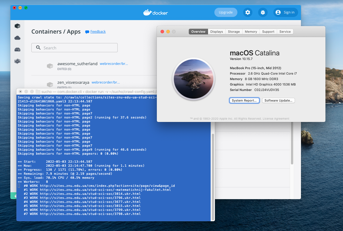Click the terminal Remaining 7.9 minutes line
343x231 pixels.
click(x=65, y=174)
